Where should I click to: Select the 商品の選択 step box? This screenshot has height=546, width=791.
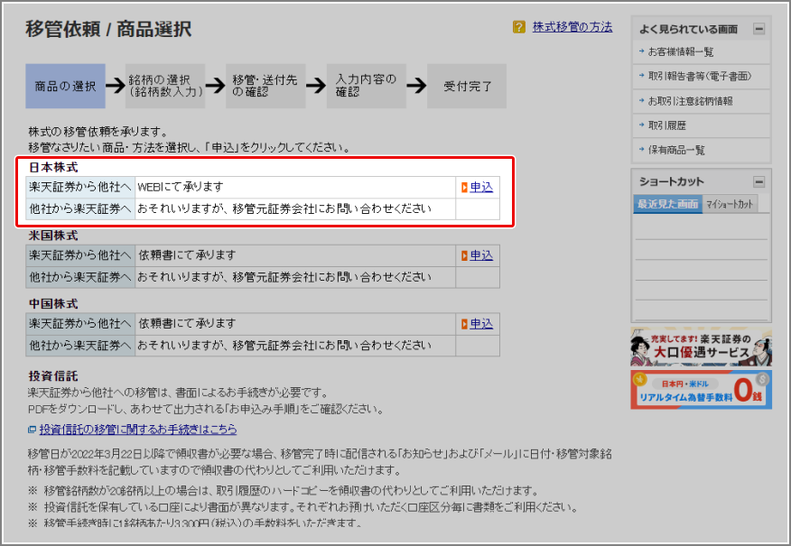(65, 87)
